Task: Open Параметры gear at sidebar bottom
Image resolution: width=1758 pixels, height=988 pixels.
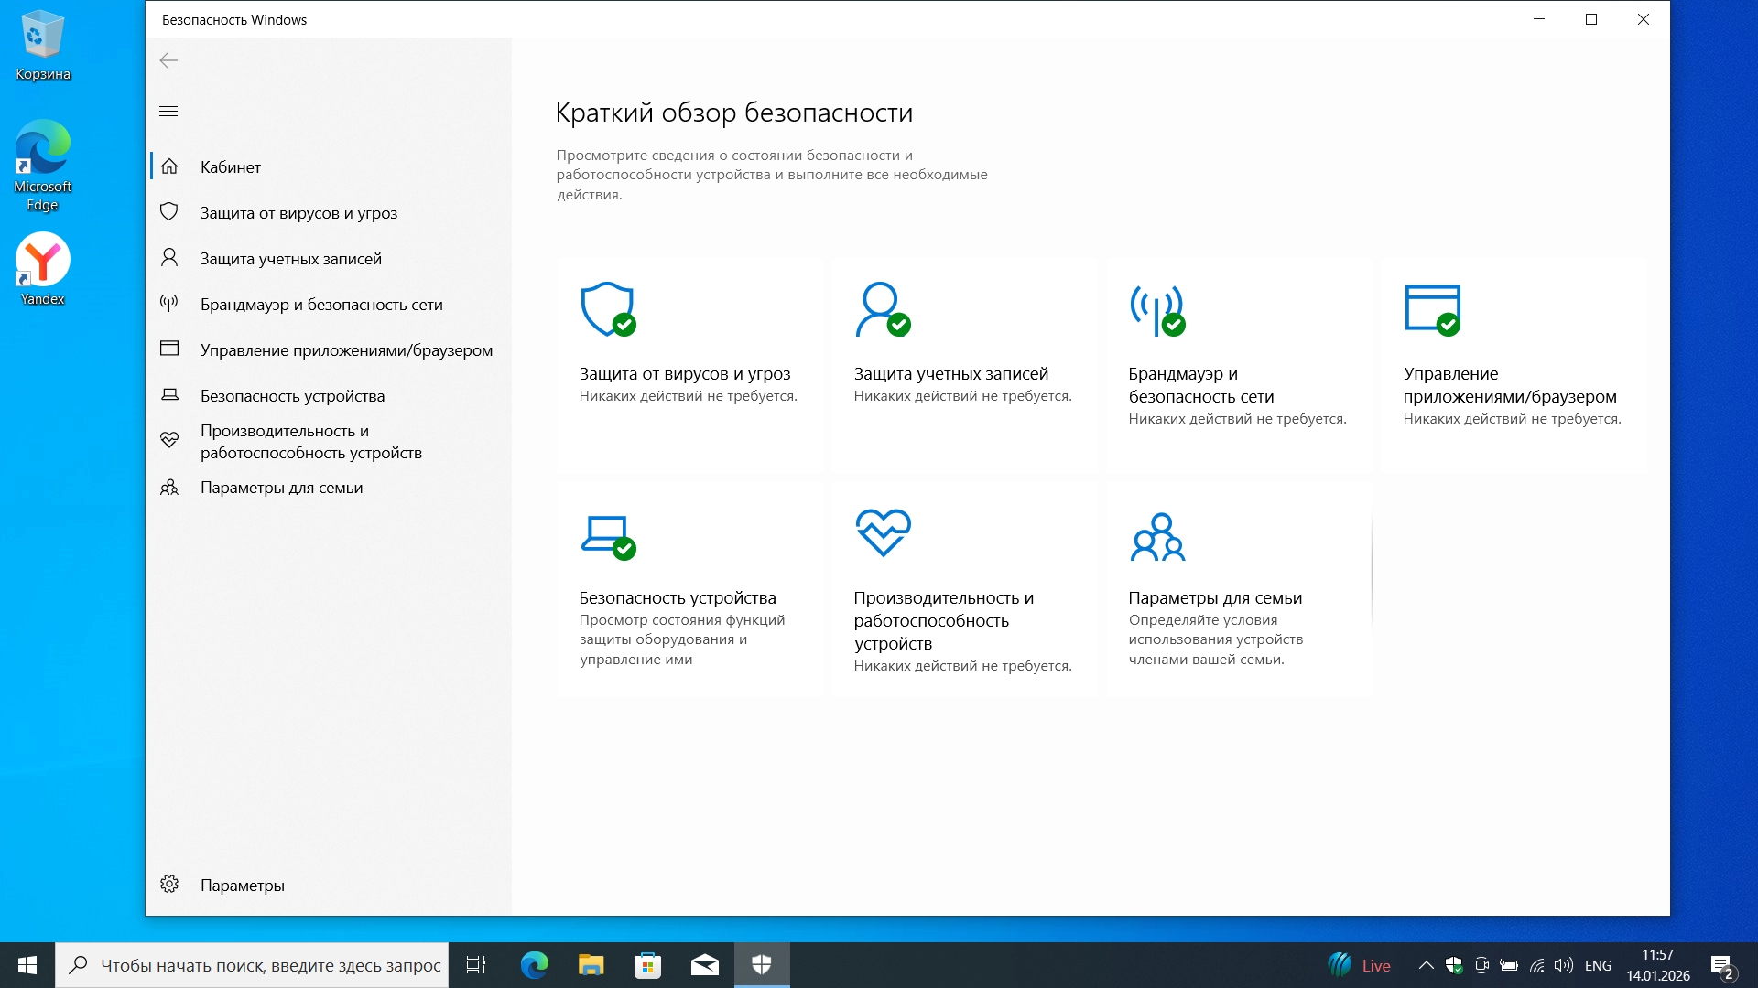Action: [169, 885]
